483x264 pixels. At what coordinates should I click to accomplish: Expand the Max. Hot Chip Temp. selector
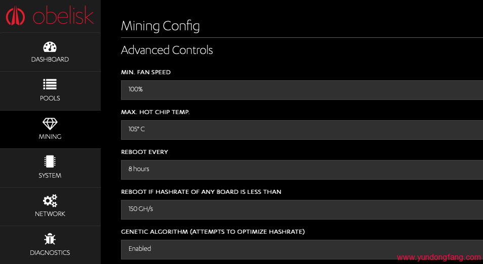302,129
